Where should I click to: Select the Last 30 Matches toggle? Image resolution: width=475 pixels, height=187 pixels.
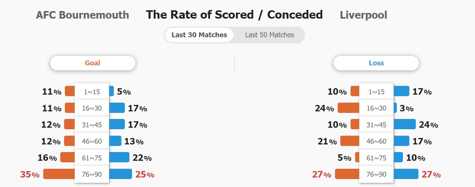[x=199, y=35]
